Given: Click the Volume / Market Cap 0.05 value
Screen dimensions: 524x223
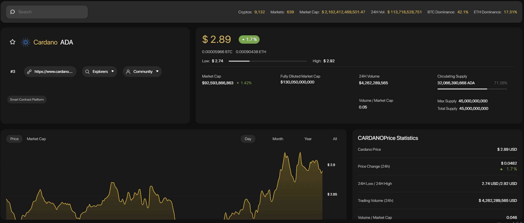Looking at the screenshot, I should pyautogui.click(x=363, y=107).
